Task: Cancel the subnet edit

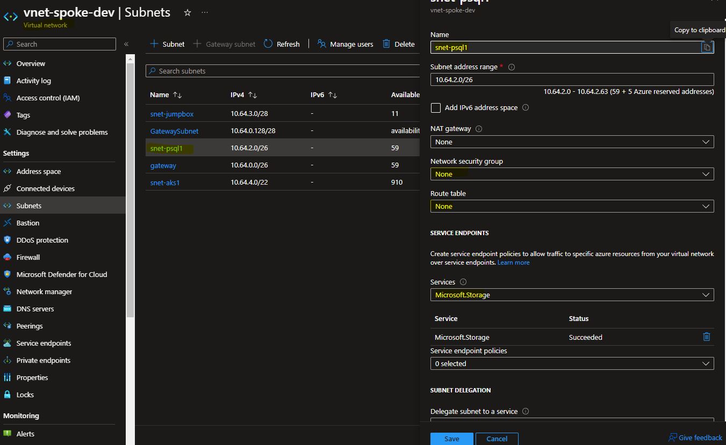Action: point(497,439)
